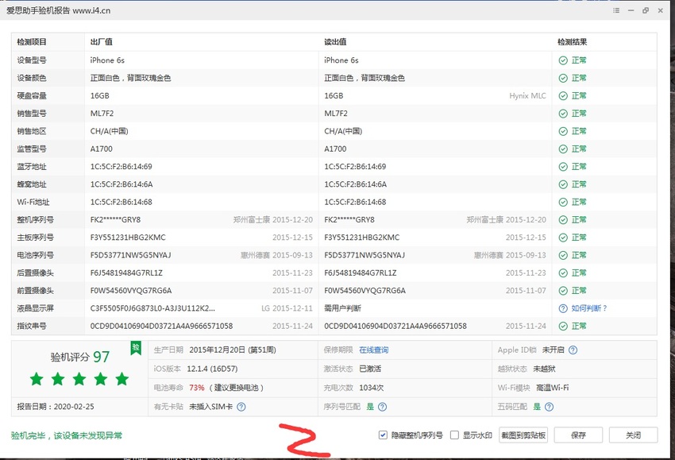Click the 关闭 button
The height and width of the screenshot is (460, 675).
pyautogui.click(x=633, y=435)
